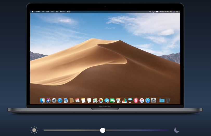Open Launchpad rocket icon in dock
This screenshot has height=136, width=211.
pyautogui.click(x=54, y=100)
